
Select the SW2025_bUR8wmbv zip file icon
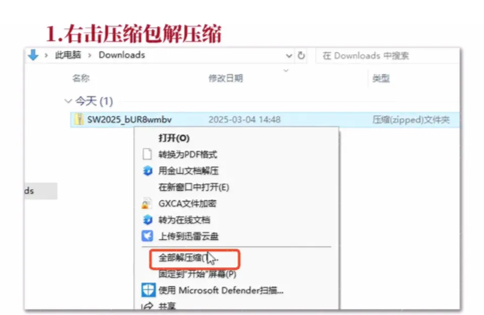click(x=79, y=119)
